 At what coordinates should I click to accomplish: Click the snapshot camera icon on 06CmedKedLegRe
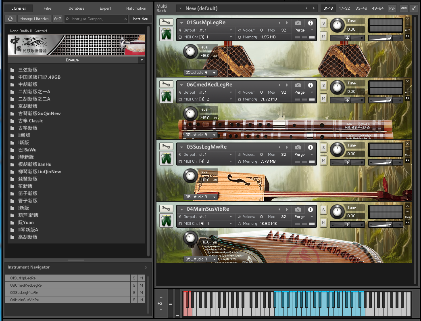point(298,85)
